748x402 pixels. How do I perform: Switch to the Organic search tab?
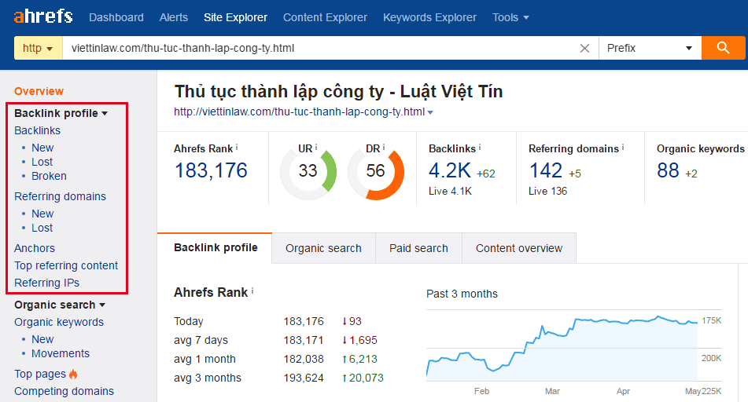pos(323,248)
